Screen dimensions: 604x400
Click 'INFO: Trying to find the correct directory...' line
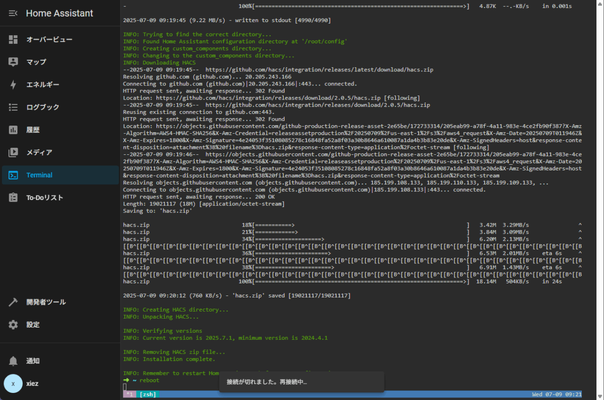click(x=197, y=35)
